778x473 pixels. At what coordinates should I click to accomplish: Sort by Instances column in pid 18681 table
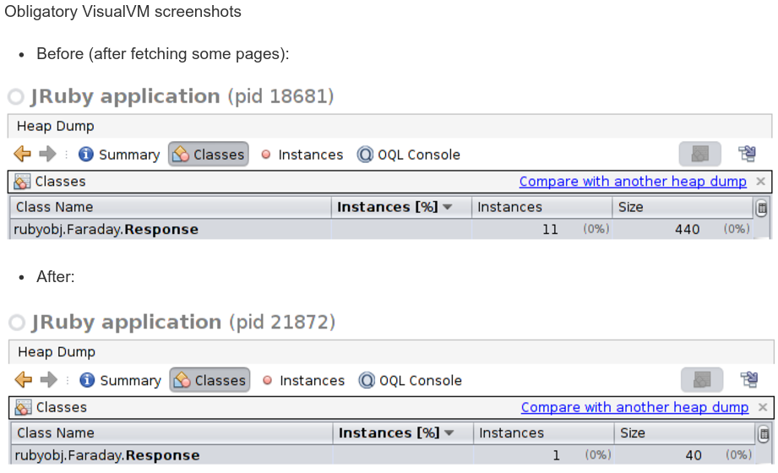(541, 207)
